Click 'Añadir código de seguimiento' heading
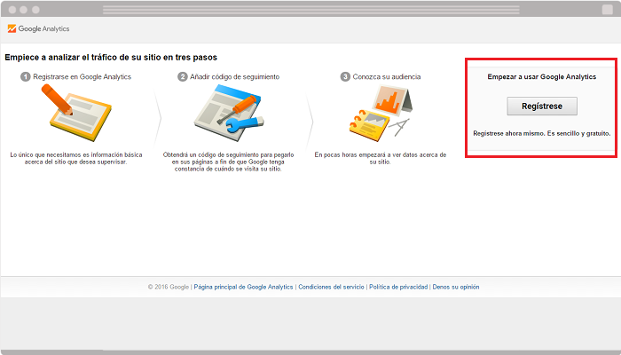Viewport: 621px width, 355px height. pos(234,76)
